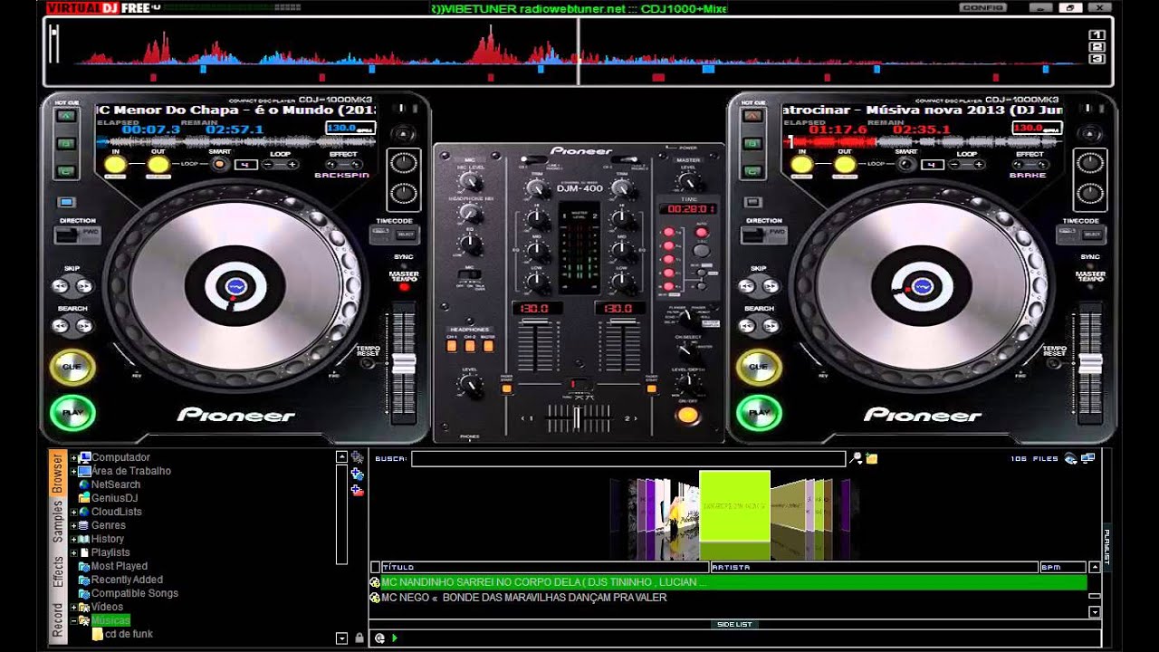Screen dimensions: 1159x652
Task: Set left deck loop Out point
Action: click(158, 164)
